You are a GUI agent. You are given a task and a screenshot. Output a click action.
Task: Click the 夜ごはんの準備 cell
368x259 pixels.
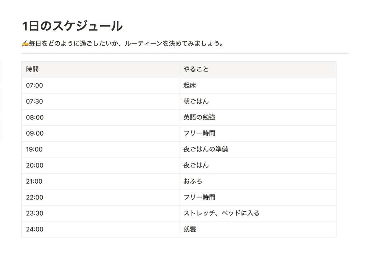(x=257, y=149)
